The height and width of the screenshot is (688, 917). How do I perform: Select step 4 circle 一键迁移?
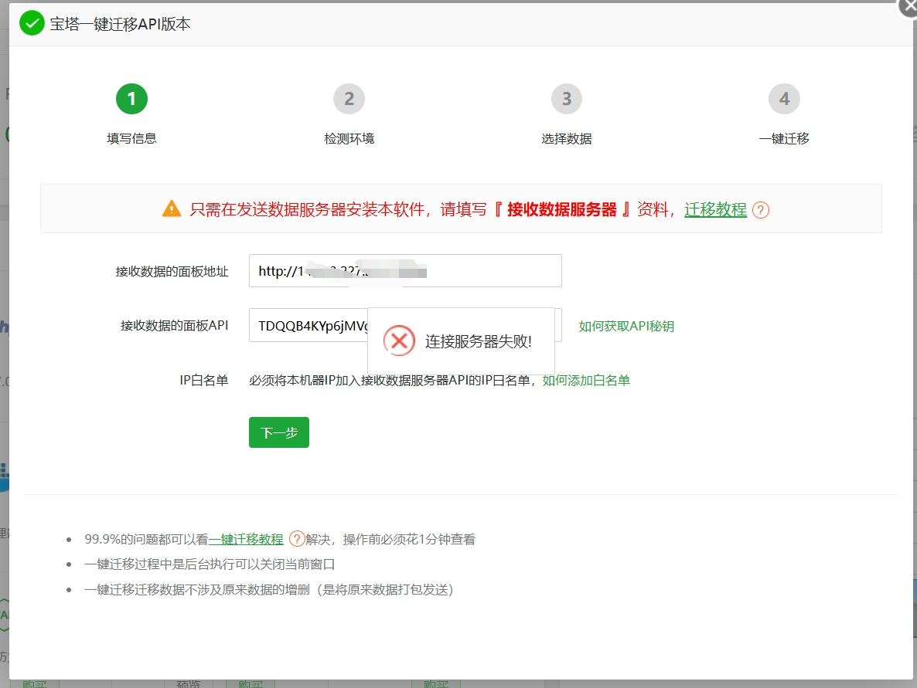click(x=784, y=99)
